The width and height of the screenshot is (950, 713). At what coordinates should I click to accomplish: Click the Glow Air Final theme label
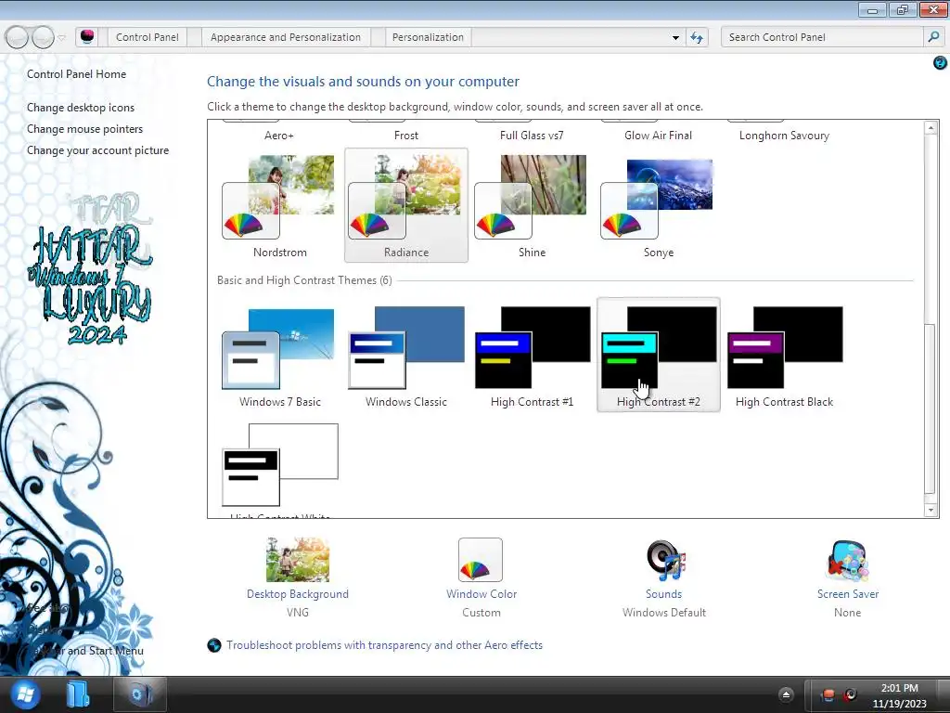658,136
